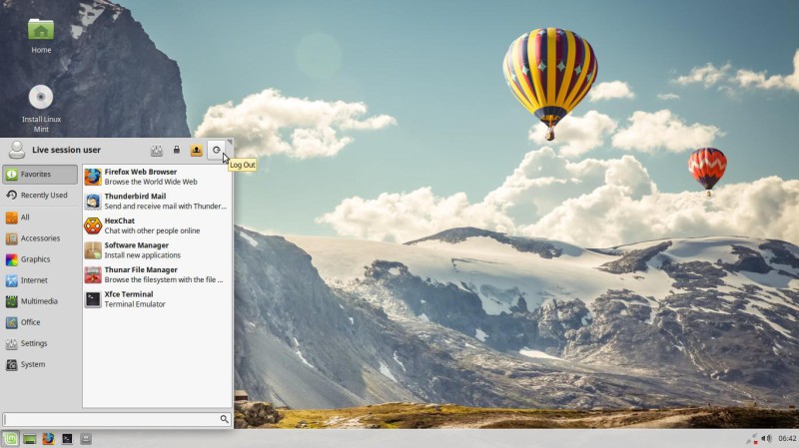
Task: Click the Live session user avatar
Action: click(x=17, y=150)
